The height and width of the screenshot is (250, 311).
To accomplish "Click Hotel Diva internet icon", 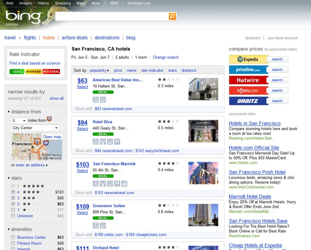I will point(110,142).
